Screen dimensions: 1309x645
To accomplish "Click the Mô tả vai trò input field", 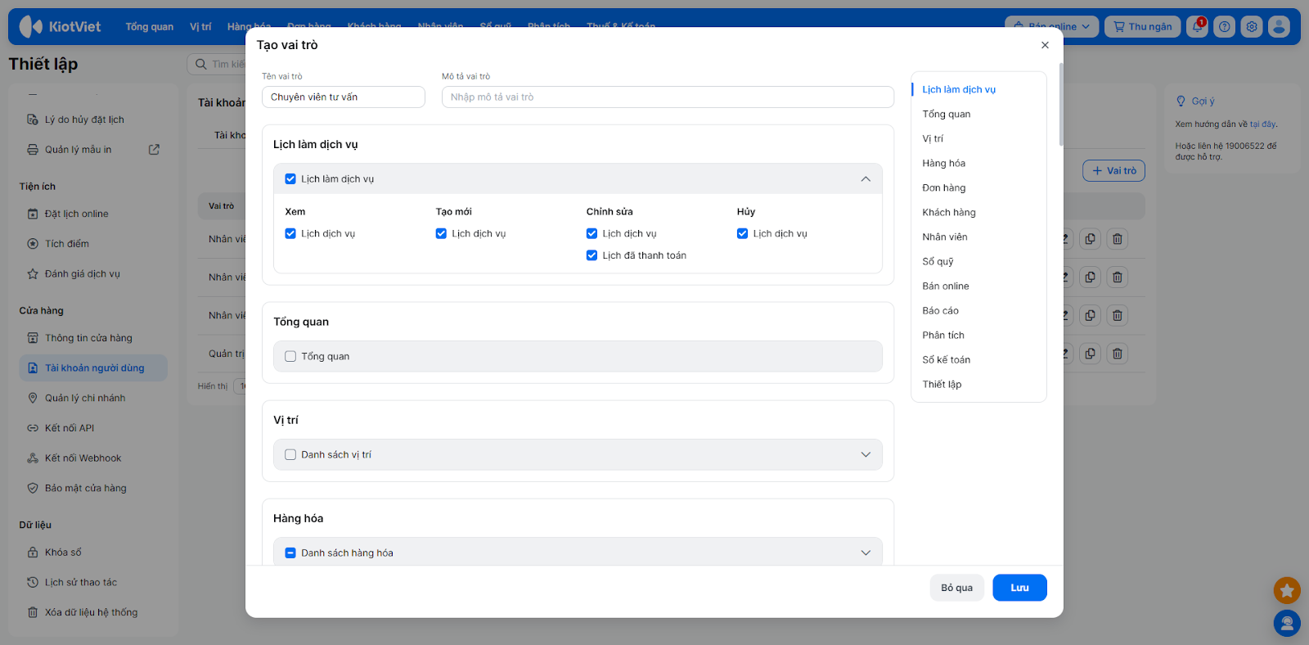I will (667, 97).
